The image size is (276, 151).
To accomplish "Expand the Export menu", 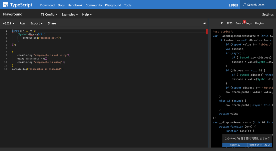I will (36, 23).
